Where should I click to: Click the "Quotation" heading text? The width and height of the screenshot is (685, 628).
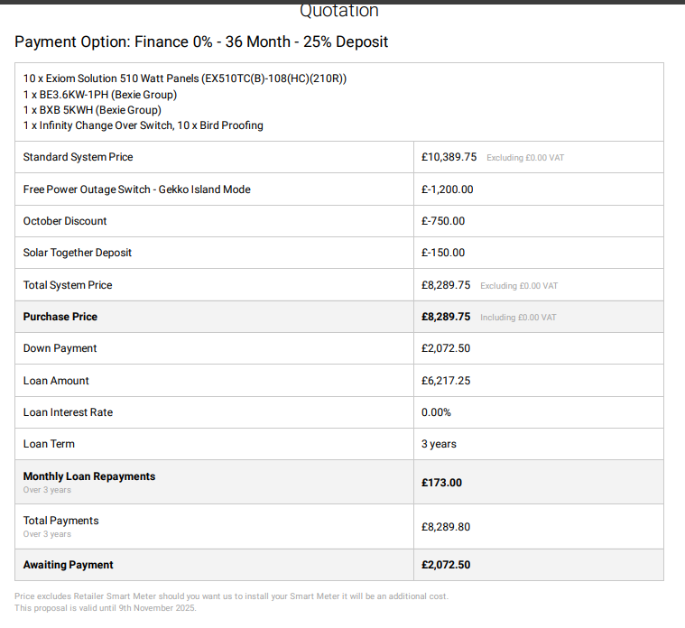(x=339, y=11)
